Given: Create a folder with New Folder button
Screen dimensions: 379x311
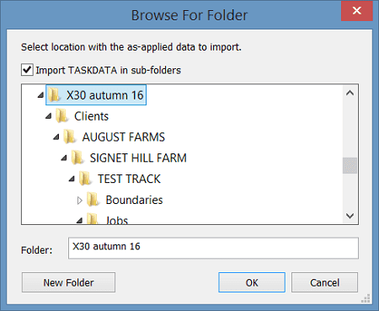Looking at the screenshot, I should click(x=68, y=282).
